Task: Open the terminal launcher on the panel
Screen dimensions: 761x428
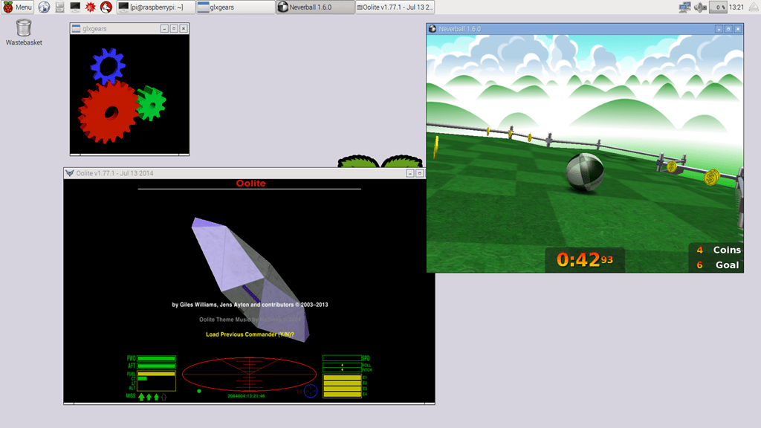Action: (74, 7)
